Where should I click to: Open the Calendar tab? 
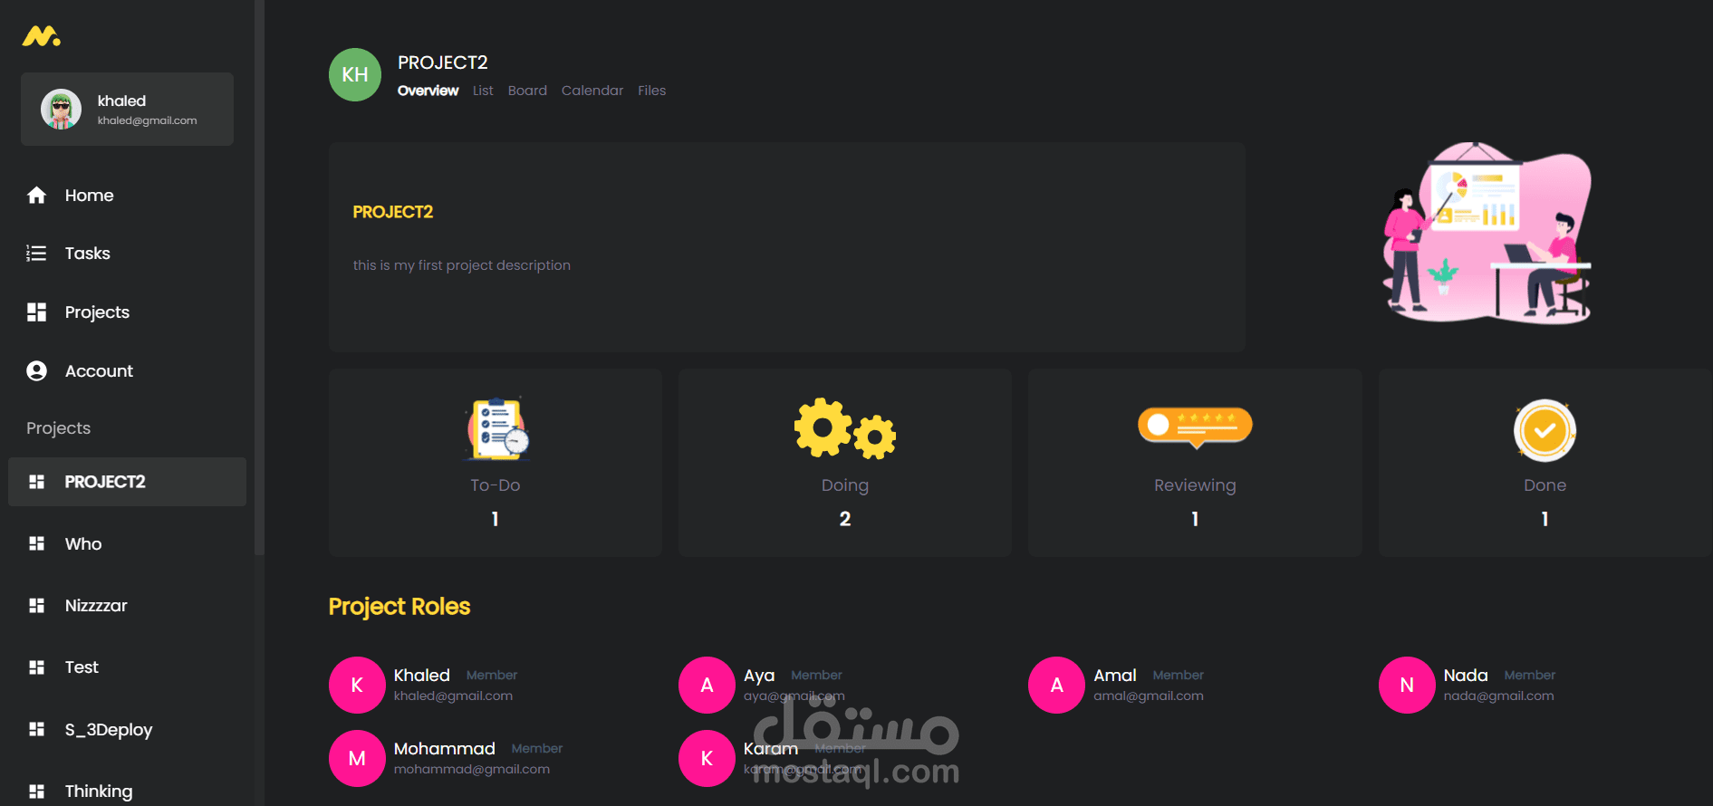592,91
